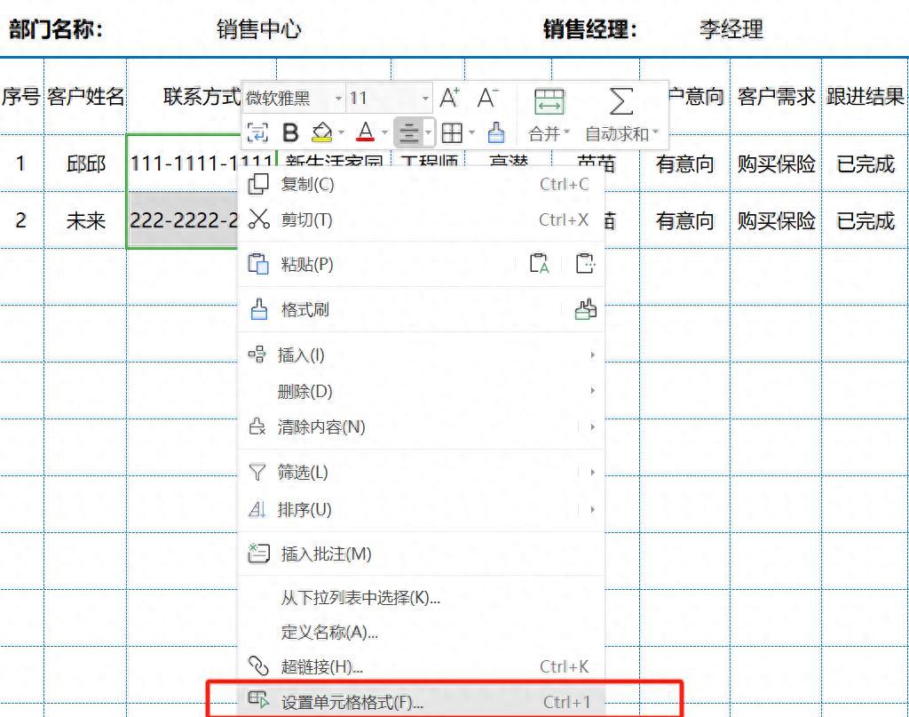This screenshot has width=909, height=717.
Task: Select 定义名称(A)... menu entry
Action: pos(422,632)
